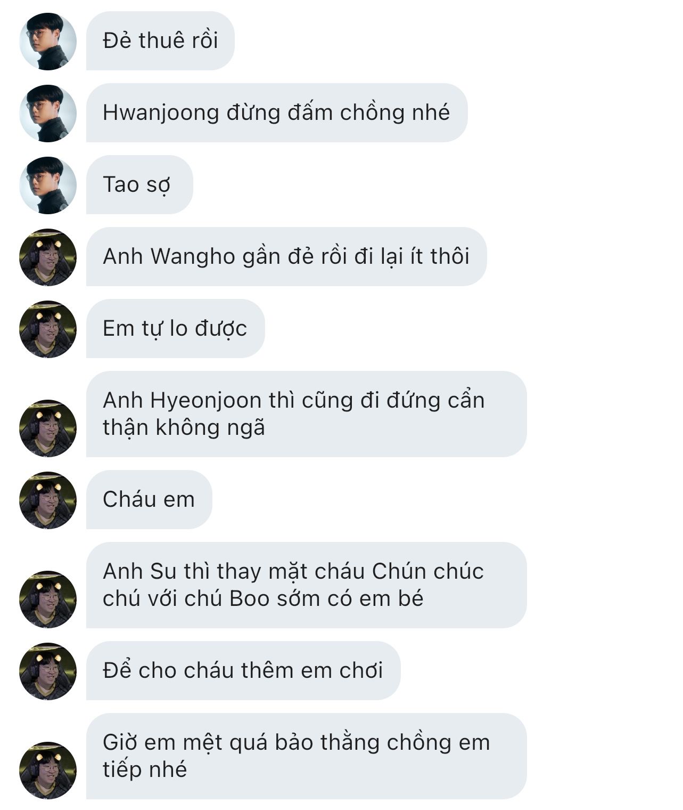
Task: Tap avatar beside "Anh Wangho gần đẻ rồi" message
Action: point(48,257)
